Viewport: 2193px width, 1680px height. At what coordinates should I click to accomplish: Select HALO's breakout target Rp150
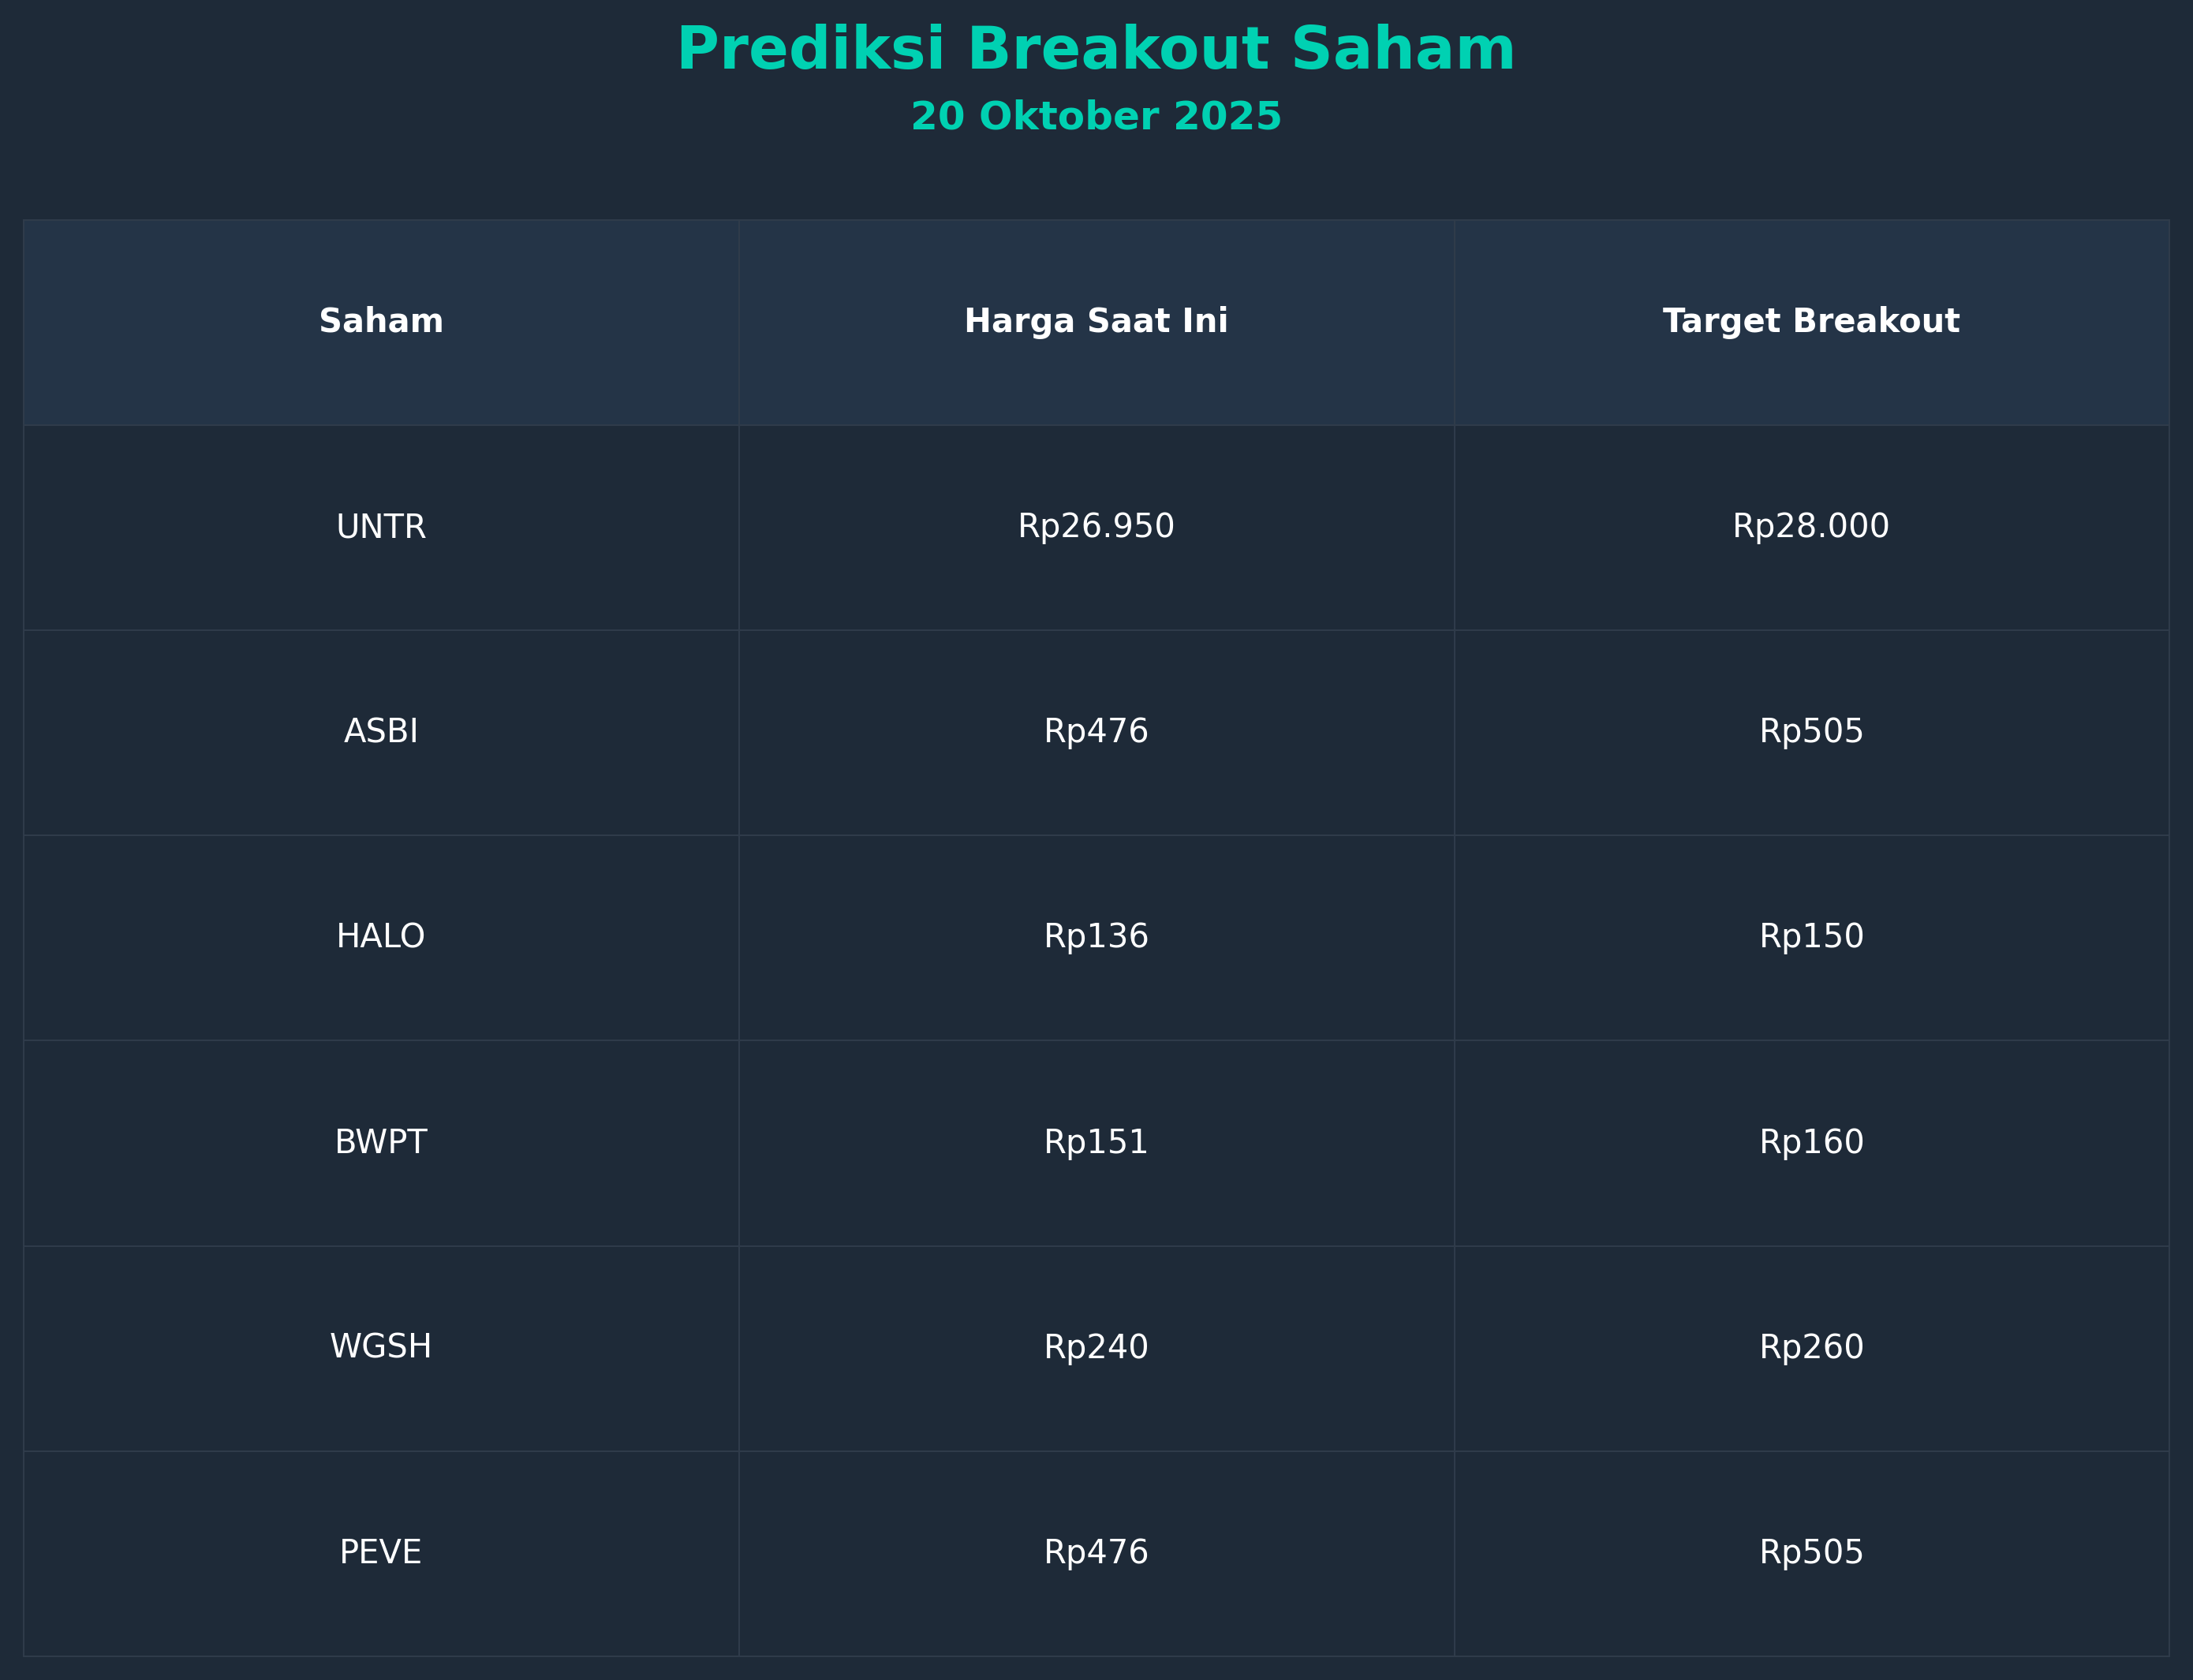pos(1811,937)
